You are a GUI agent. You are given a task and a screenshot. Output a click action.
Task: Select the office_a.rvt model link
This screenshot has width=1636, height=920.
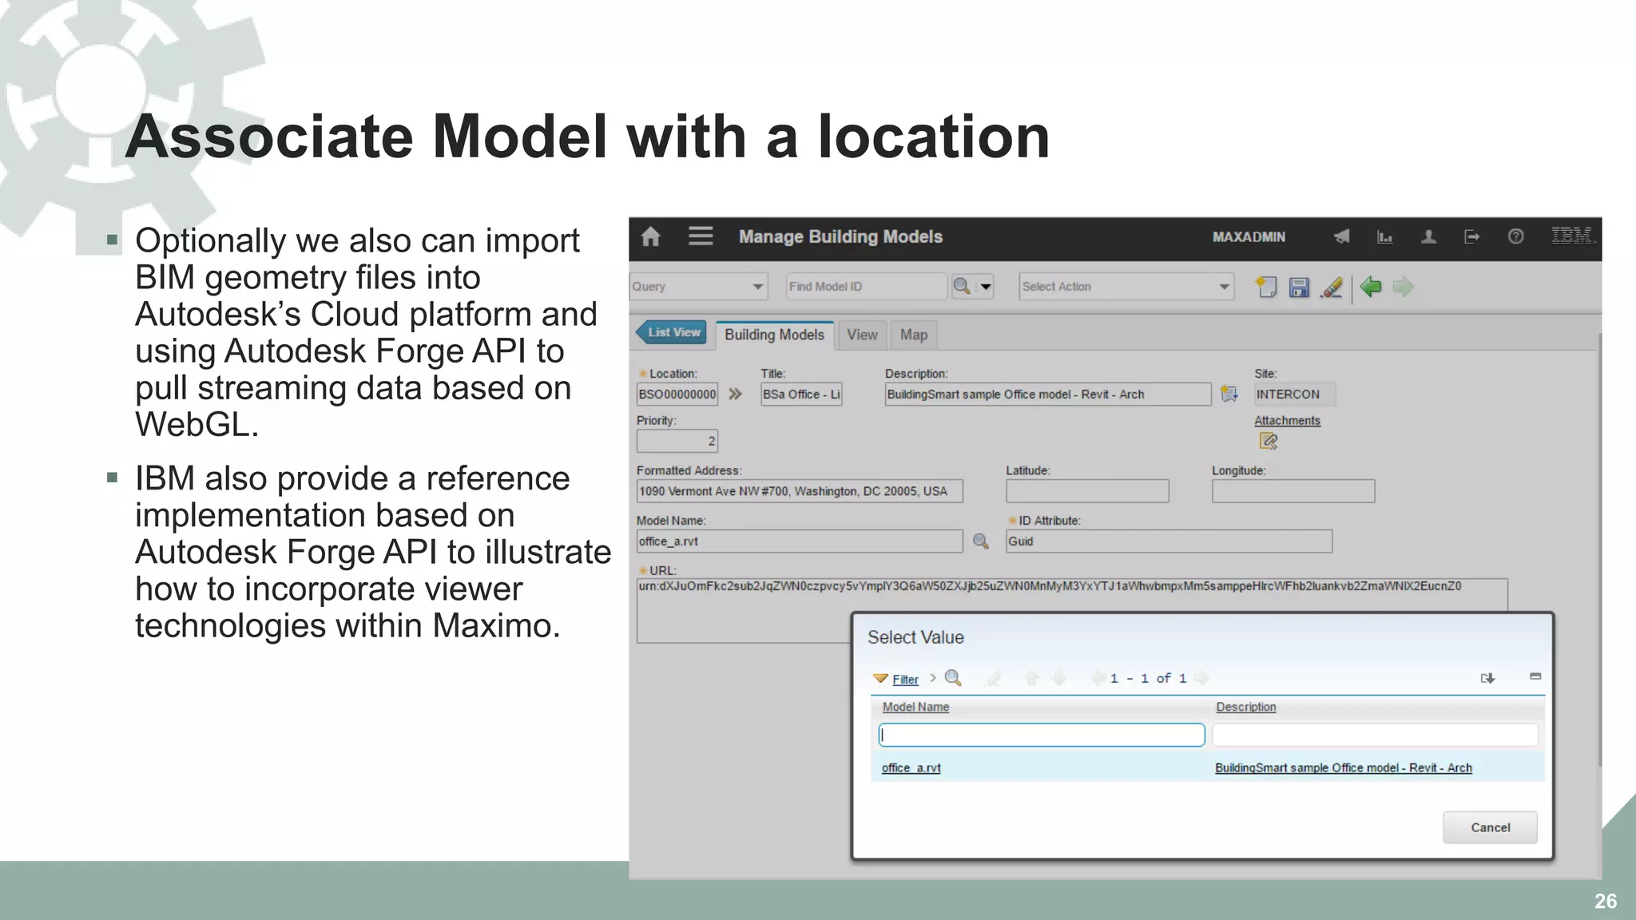coord(911,767)
